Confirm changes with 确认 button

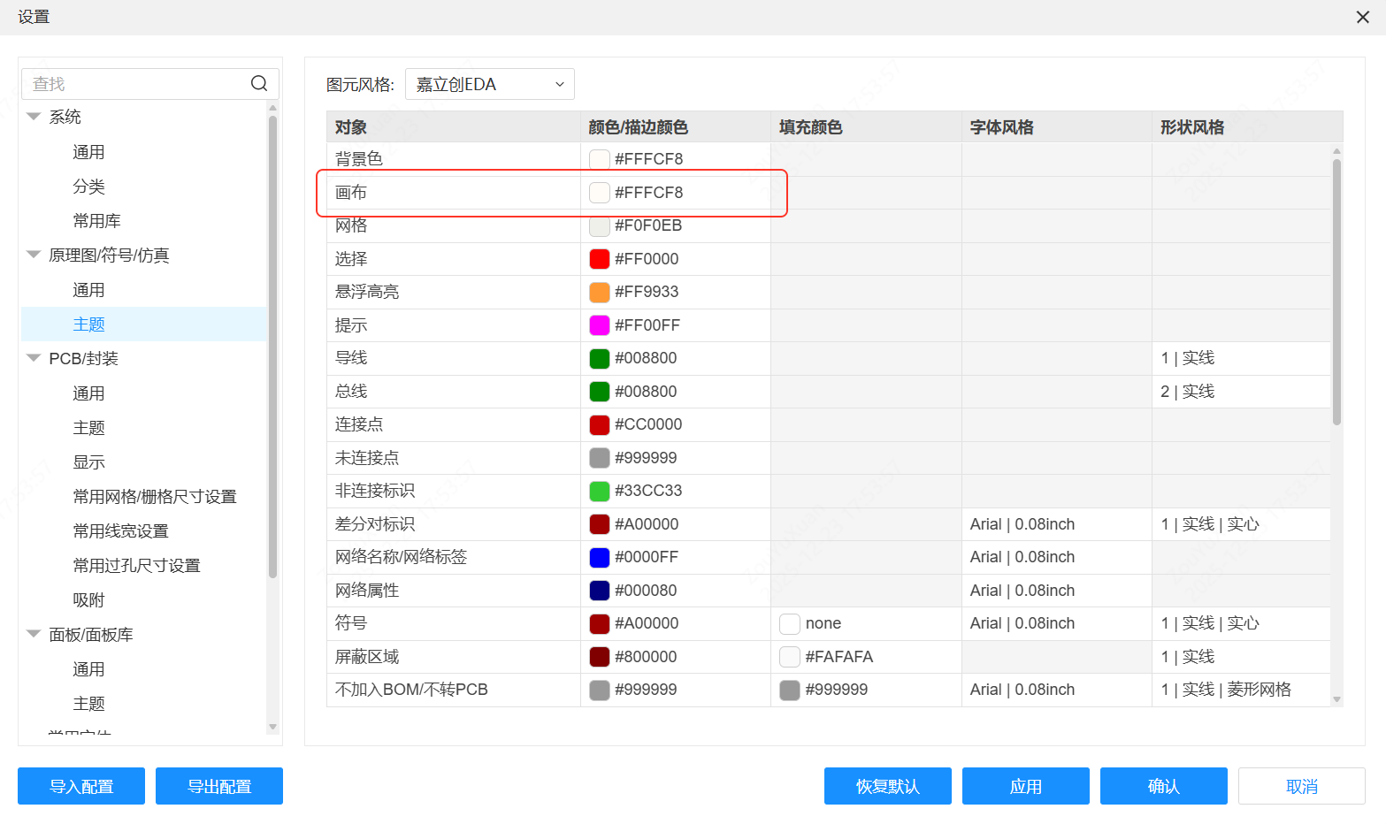(1163, 786)
